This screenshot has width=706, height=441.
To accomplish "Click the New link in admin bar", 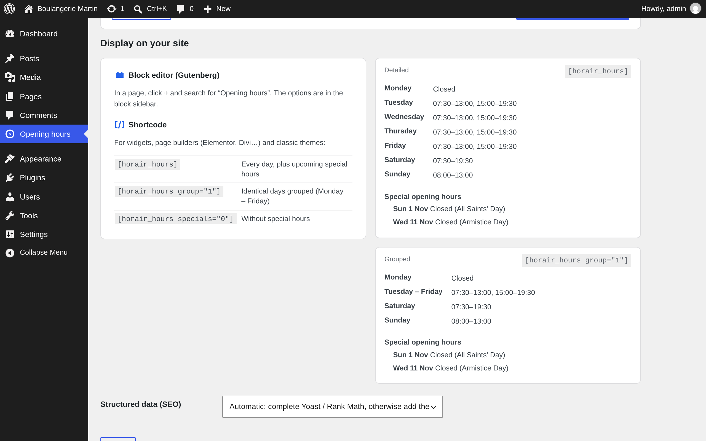I will point(223,9).
